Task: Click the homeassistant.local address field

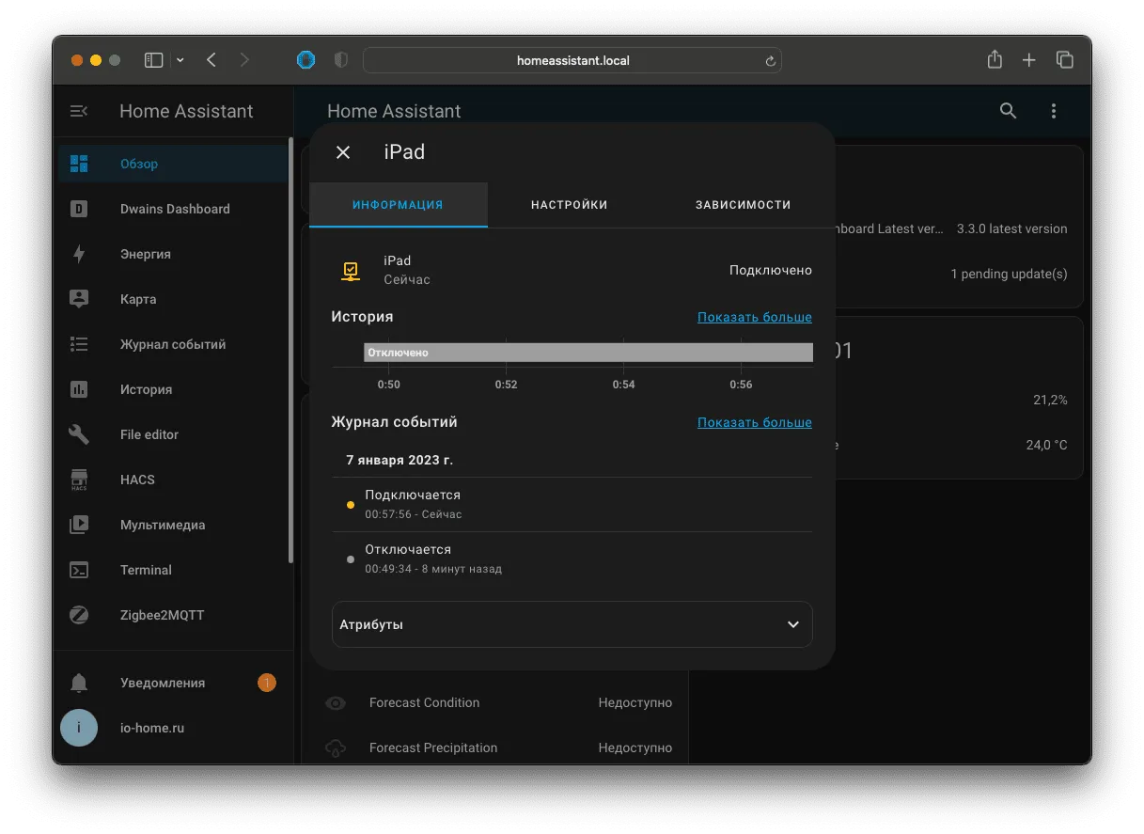Action: tap(572, 60)
